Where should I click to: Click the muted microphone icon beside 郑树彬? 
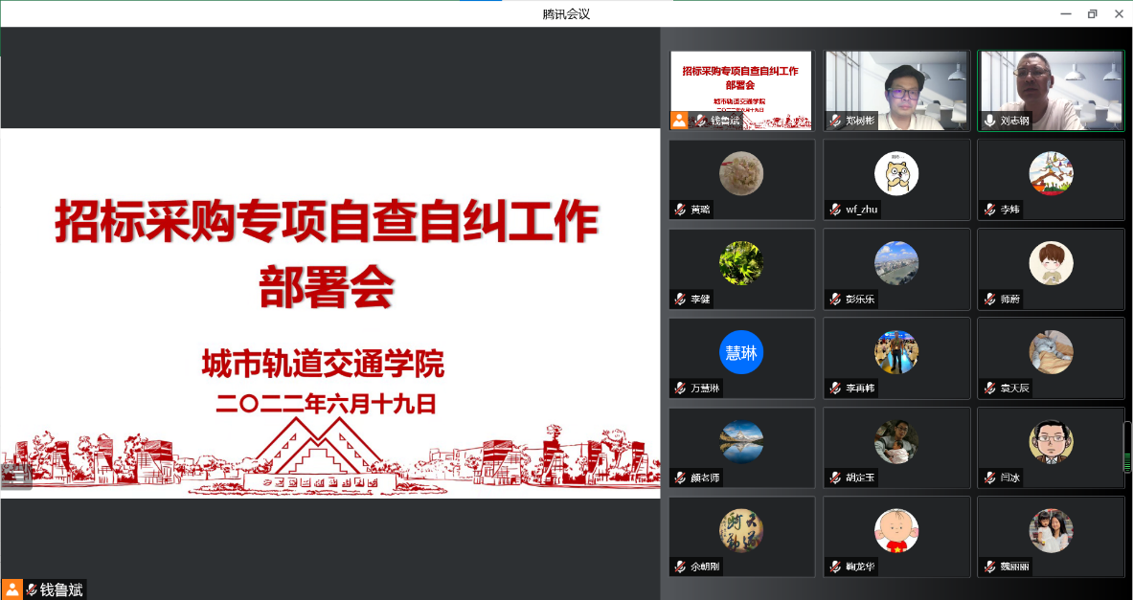[x=834, y=121]
